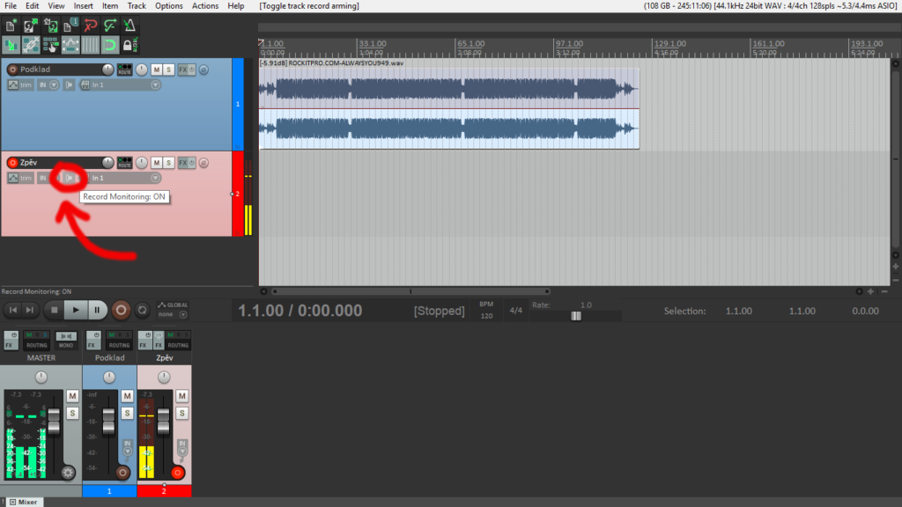Open MASTER FX in the mixer
This screenshot has height=507, width=902.
click(11, 341)
